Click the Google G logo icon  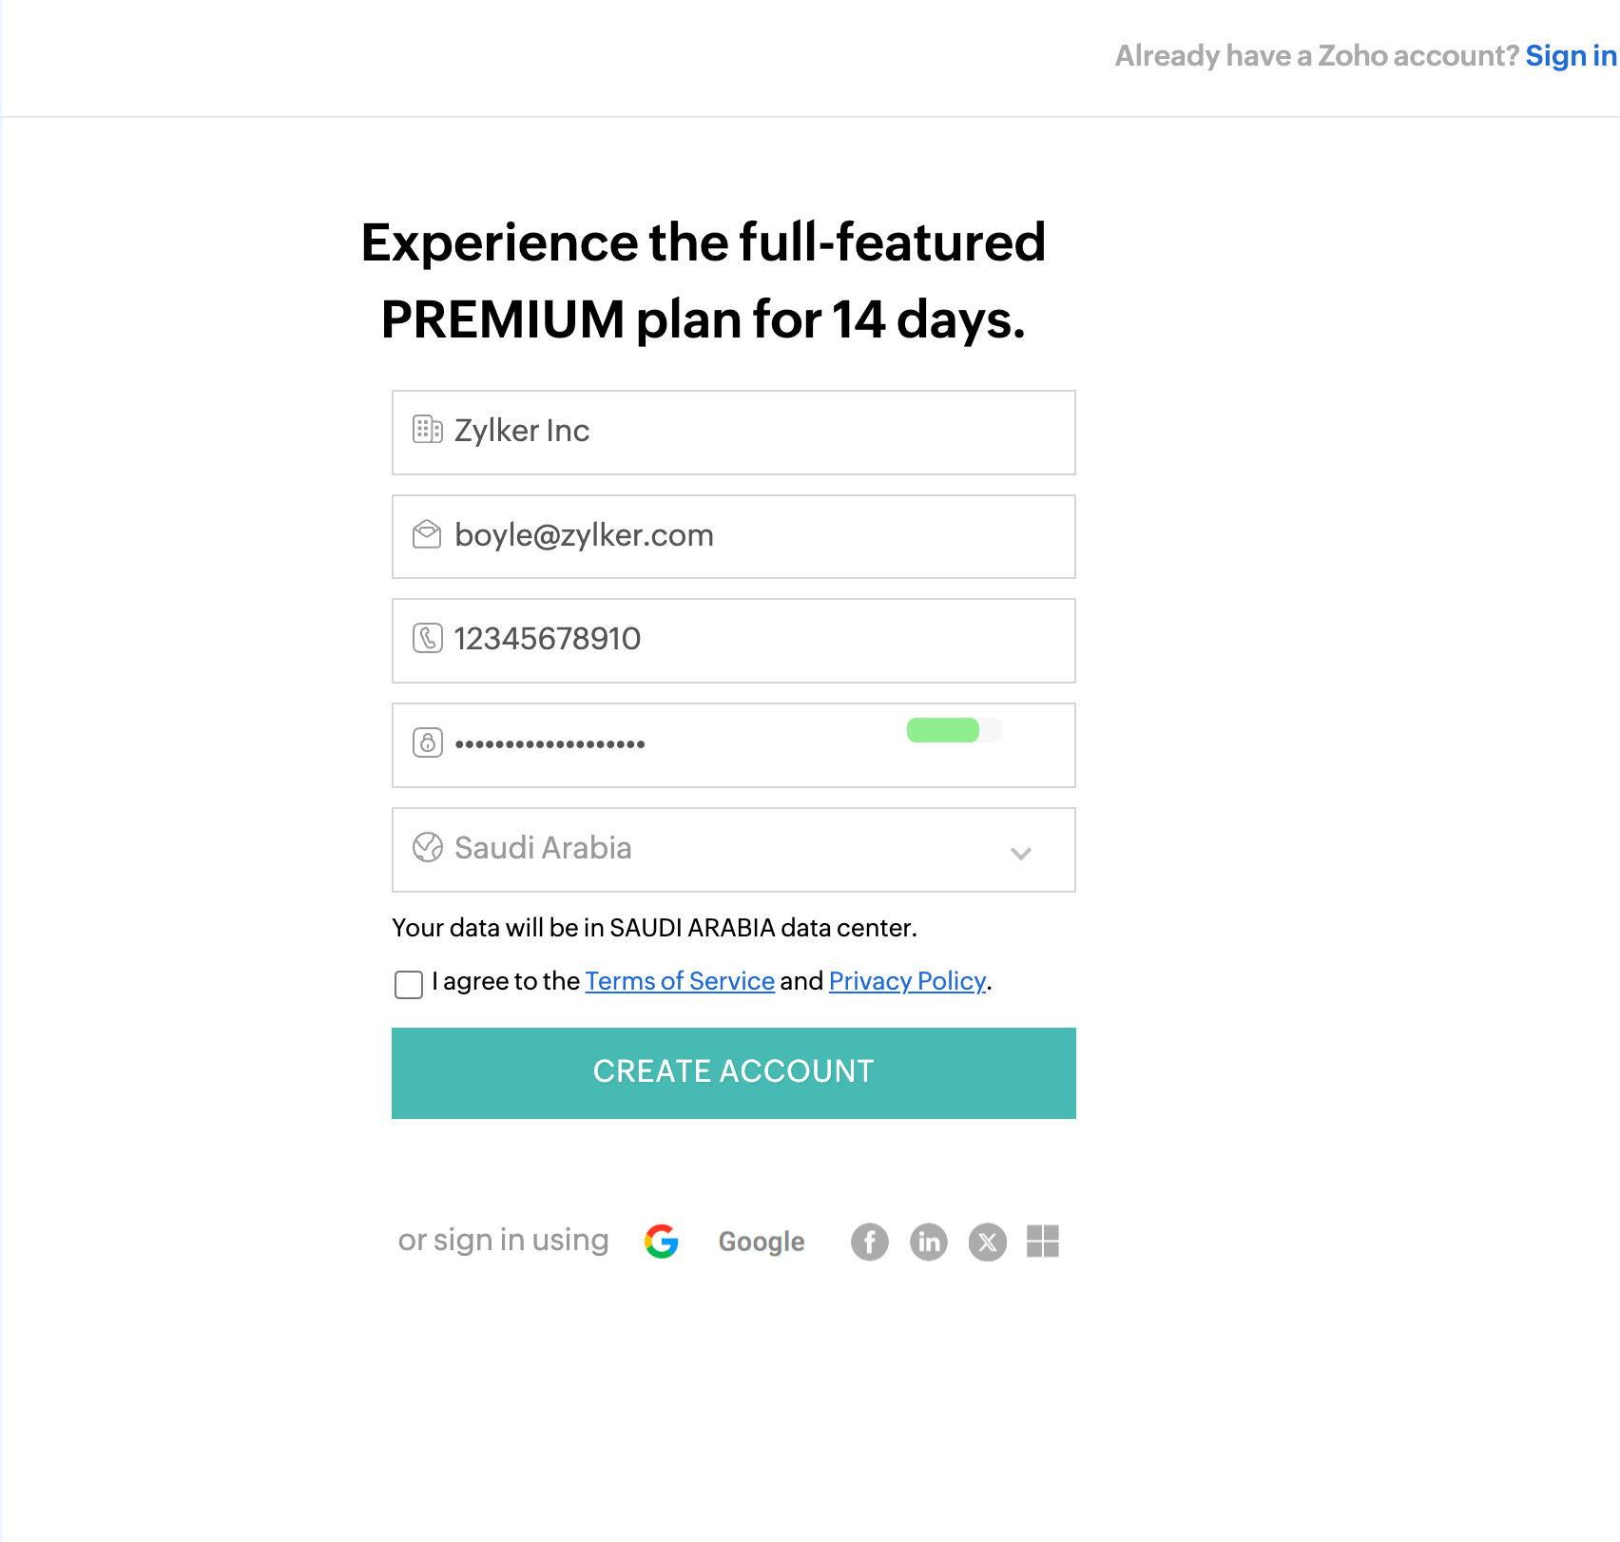pos(662,1241)
